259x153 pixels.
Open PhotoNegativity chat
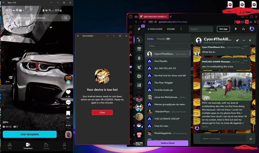pos(167,133)
